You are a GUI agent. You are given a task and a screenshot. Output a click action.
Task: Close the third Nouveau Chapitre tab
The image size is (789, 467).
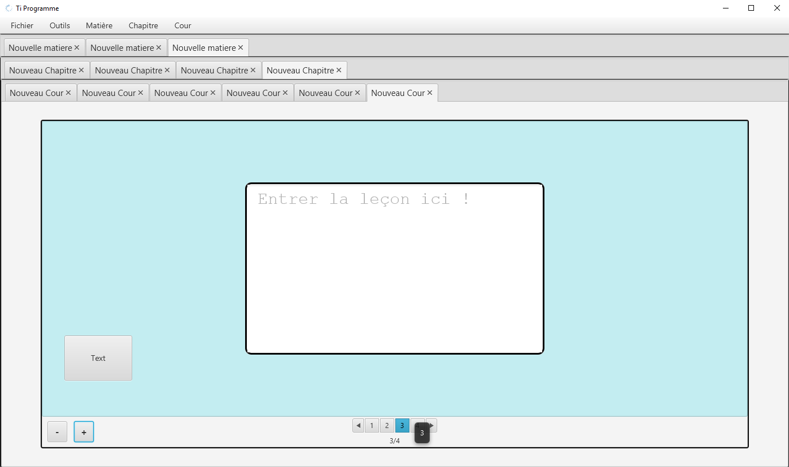pos(253,71)
